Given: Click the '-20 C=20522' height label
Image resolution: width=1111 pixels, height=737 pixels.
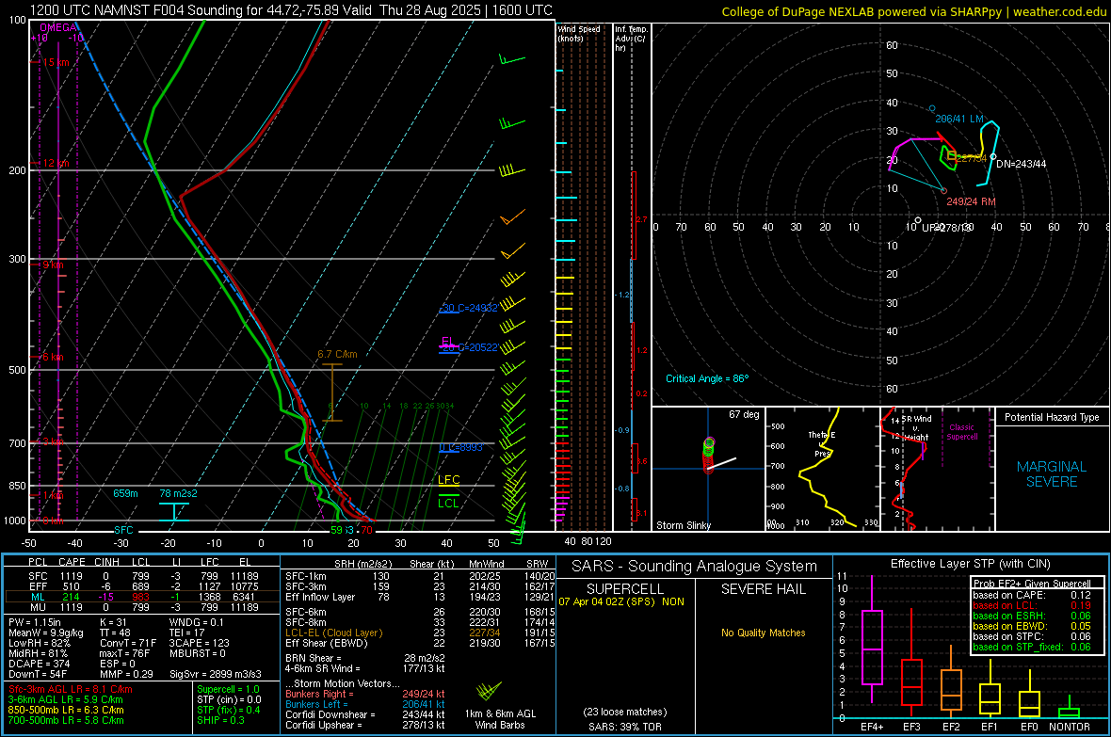Looking at the screenshot, I should pyautogui.click(x=469, y=348).
